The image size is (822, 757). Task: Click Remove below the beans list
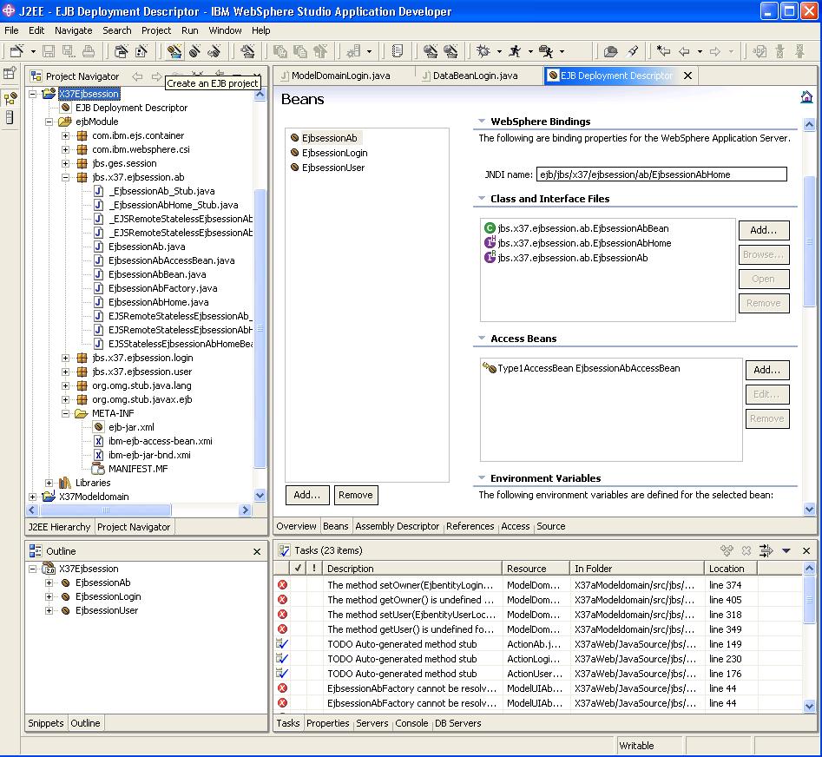click(355, 495)
